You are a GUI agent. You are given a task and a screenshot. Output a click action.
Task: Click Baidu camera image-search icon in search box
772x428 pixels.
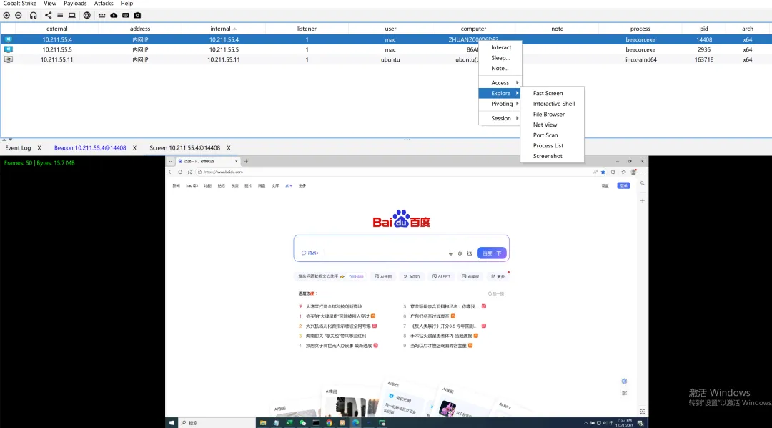point(470,253)
